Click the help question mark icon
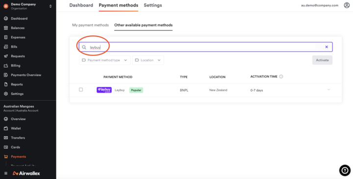 345,171
